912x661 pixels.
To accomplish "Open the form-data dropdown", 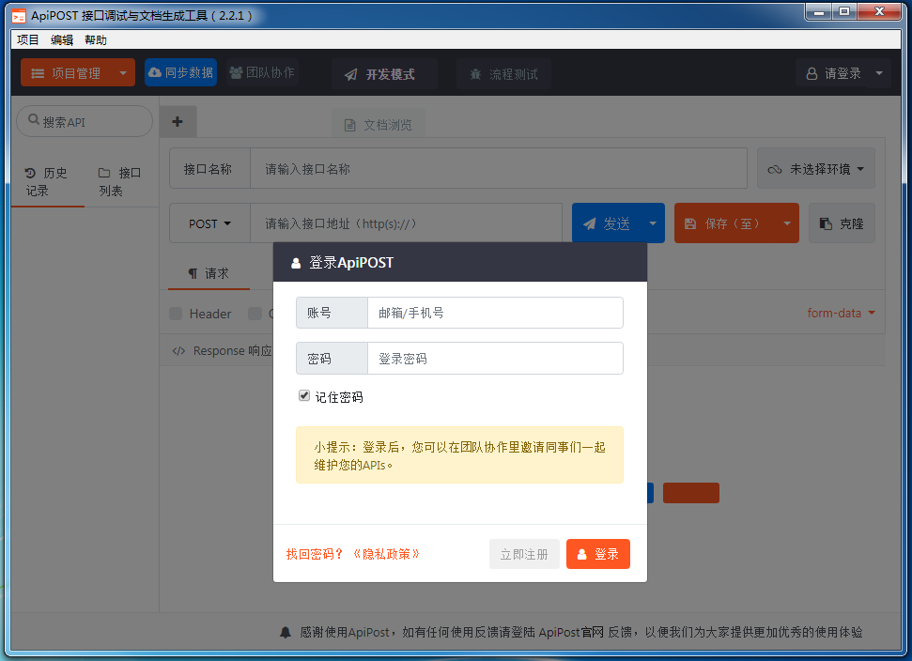I will (x=841, y=313).
